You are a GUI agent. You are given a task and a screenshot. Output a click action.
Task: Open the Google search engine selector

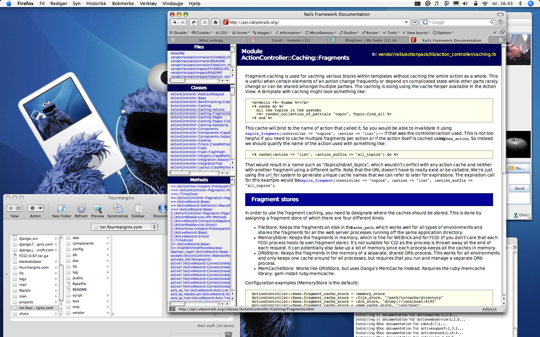point(427,22)
